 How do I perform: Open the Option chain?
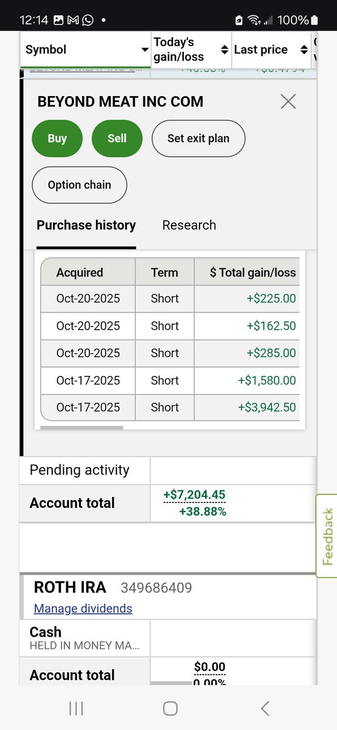click(79, 185)
